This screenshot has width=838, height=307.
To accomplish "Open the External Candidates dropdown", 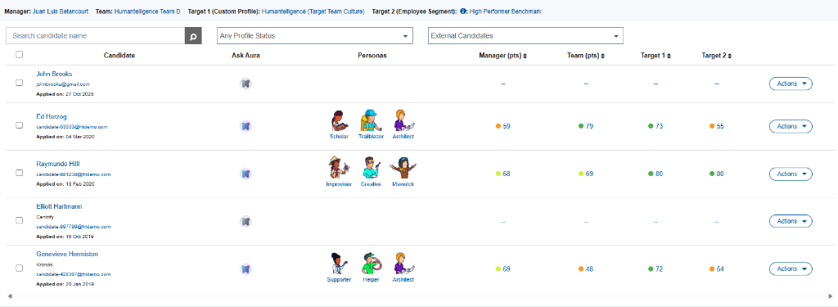I will point(525,36).
